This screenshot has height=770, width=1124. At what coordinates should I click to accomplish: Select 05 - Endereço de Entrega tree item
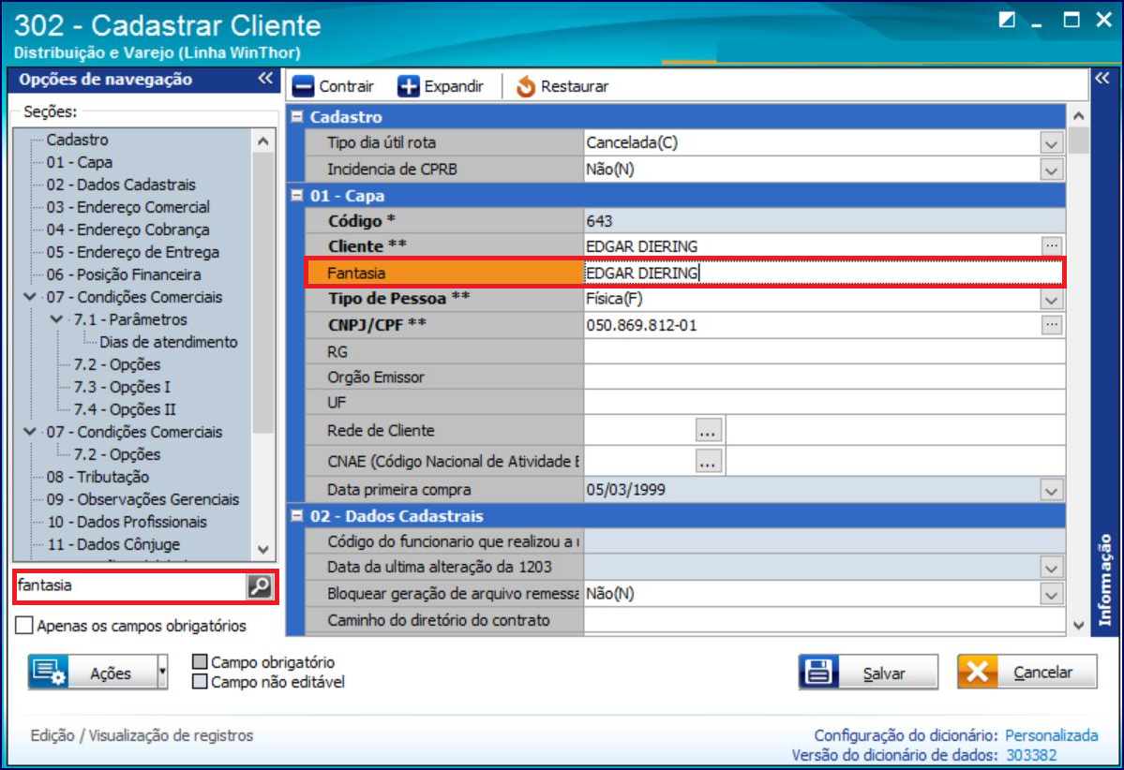[132, 252]
